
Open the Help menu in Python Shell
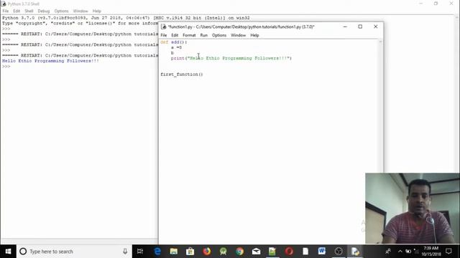[x=97, y=11]
